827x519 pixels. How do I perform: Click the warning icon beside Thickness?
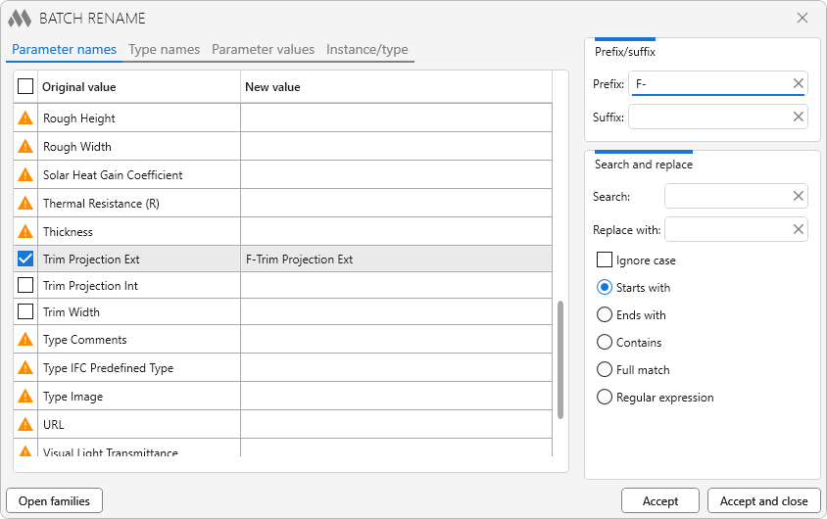tap(25, 232)
